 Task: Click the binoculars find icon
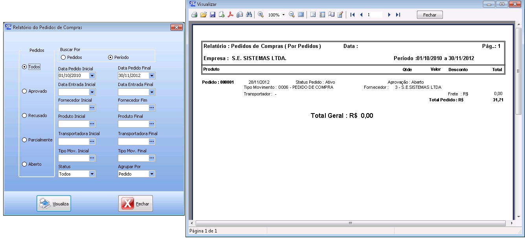coord(248,15)
